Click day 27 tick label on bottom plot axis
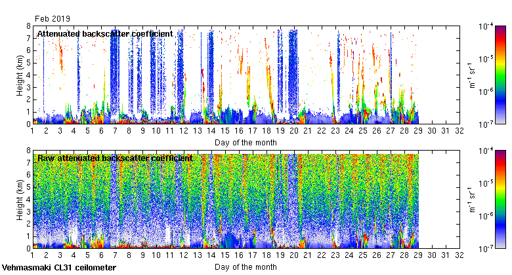The width and height of the screenshot is (512, 275). 391,255
